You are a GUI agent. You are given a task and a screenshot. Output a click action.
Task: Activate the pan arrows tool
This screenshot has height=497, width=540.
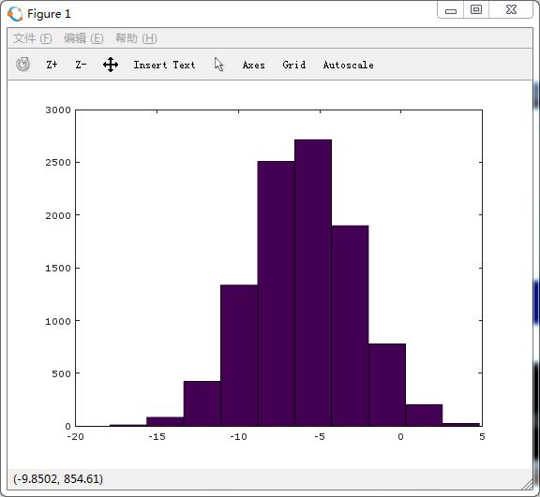[x=111, y=65]
